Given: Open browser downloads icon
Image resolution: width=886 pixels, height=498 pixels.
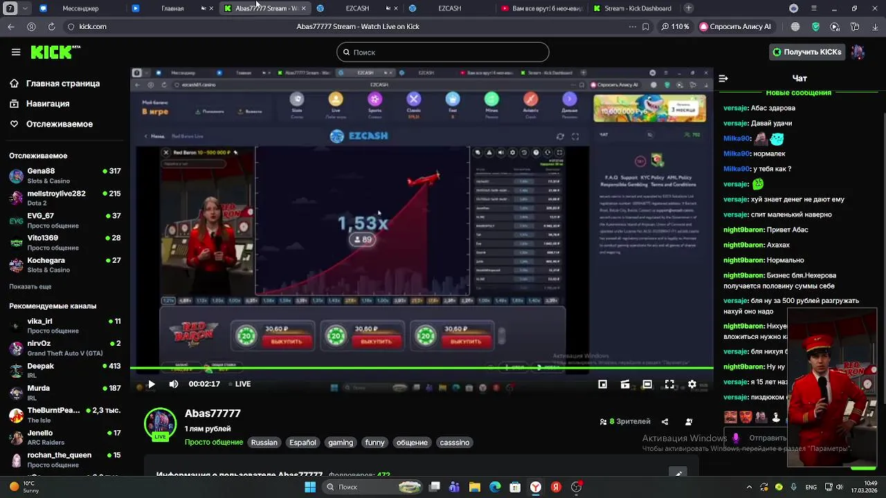Looking at the screenshot, I should (875, 26).
